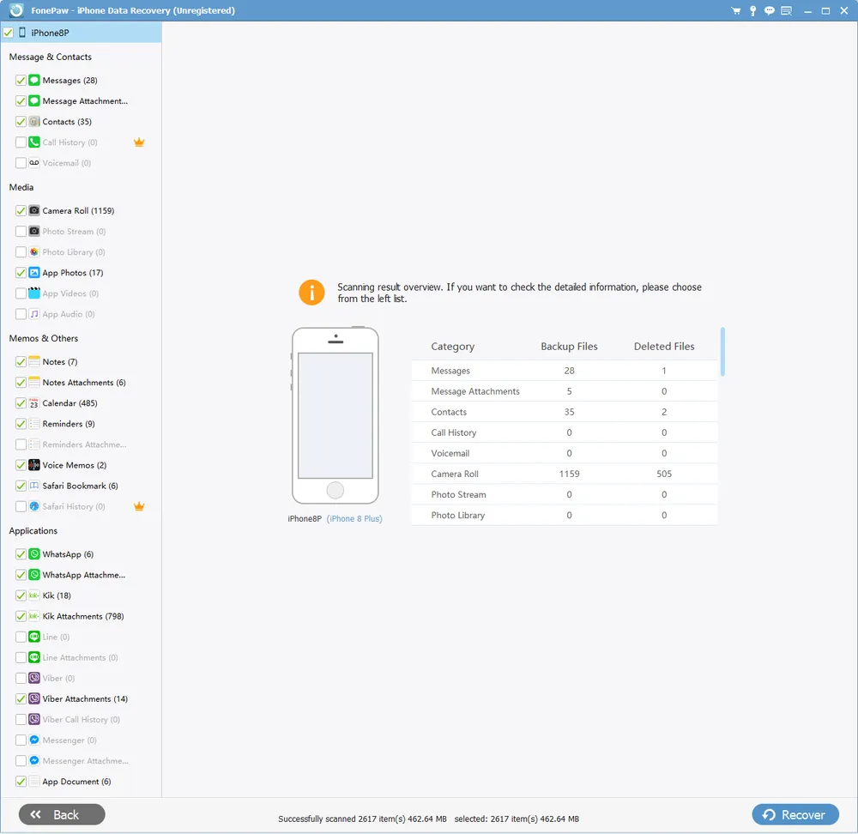Click the Deleted Files column header
The height and width of the screenshot is (834, 858).
pos(664,347)
